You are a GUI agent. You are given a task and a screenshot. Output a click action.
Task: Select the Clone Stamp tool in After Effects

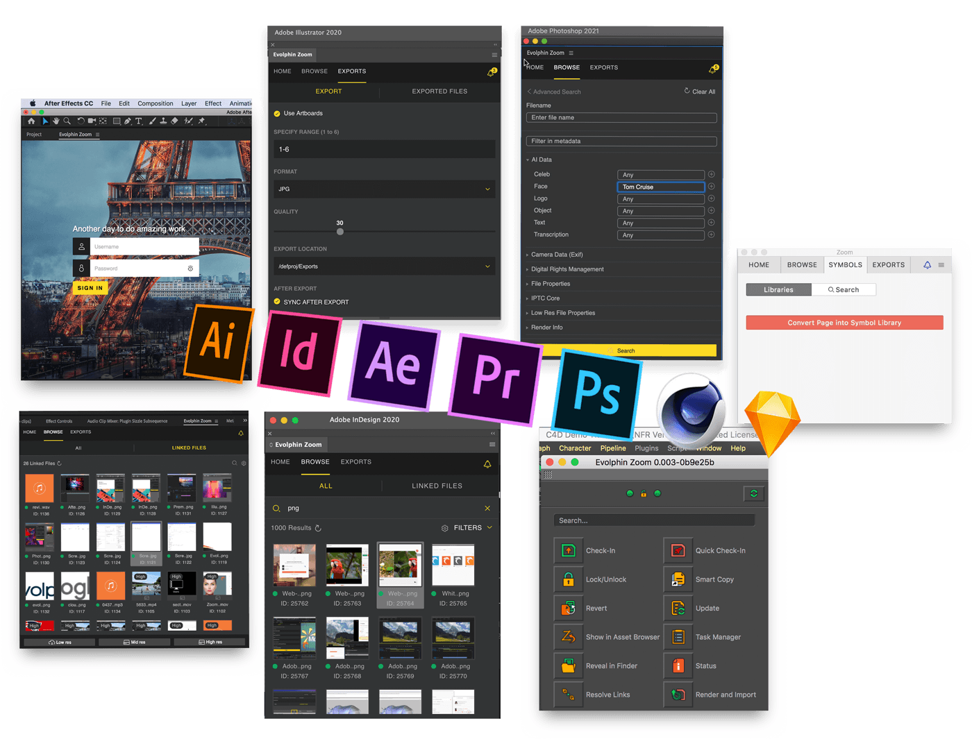163,121
